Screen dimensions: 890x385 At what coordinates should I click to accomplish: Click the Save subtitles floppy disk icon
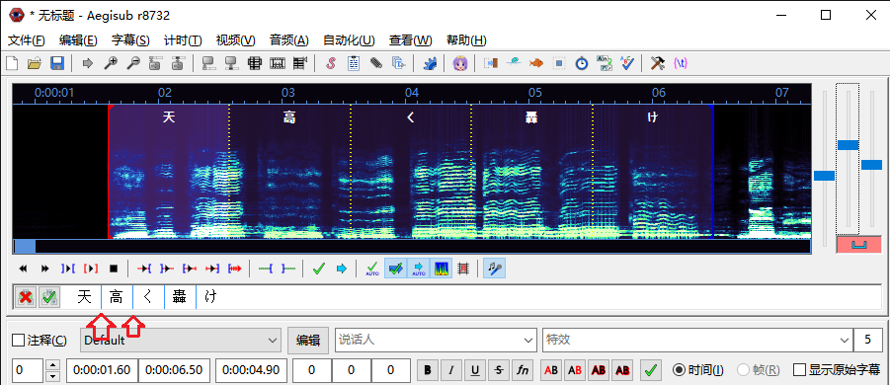(57, 63)
